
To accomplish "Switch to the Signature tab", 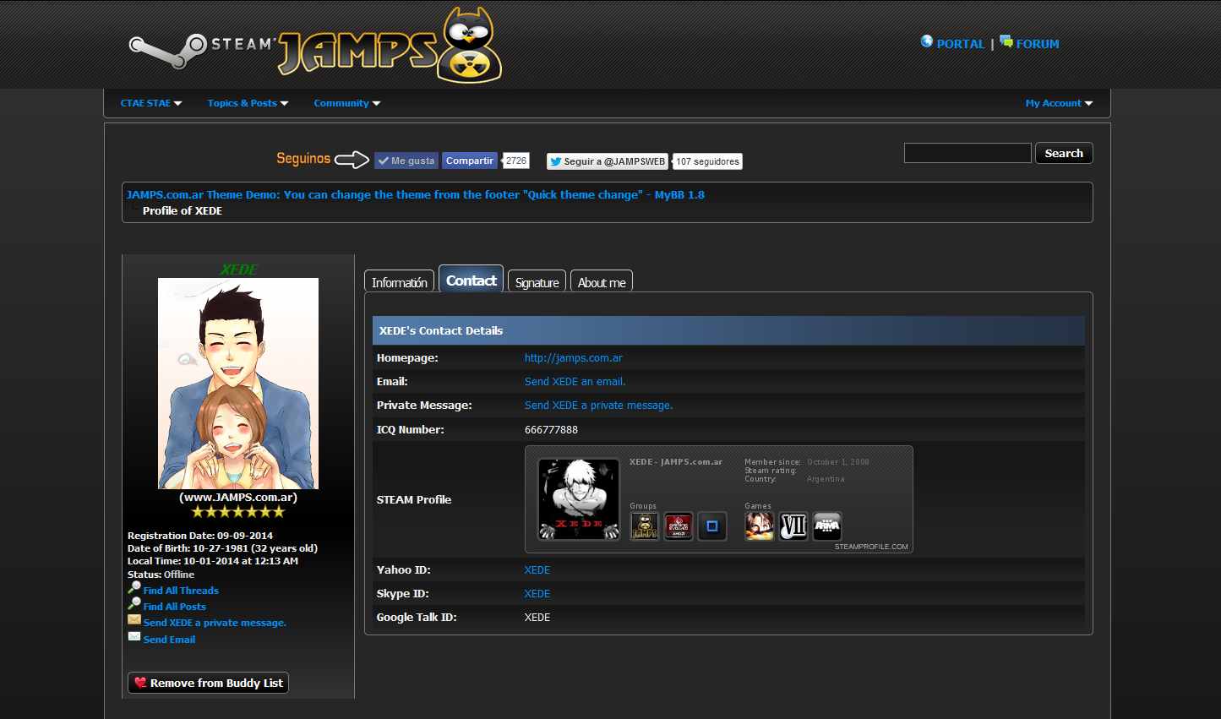I will (537, 282).
